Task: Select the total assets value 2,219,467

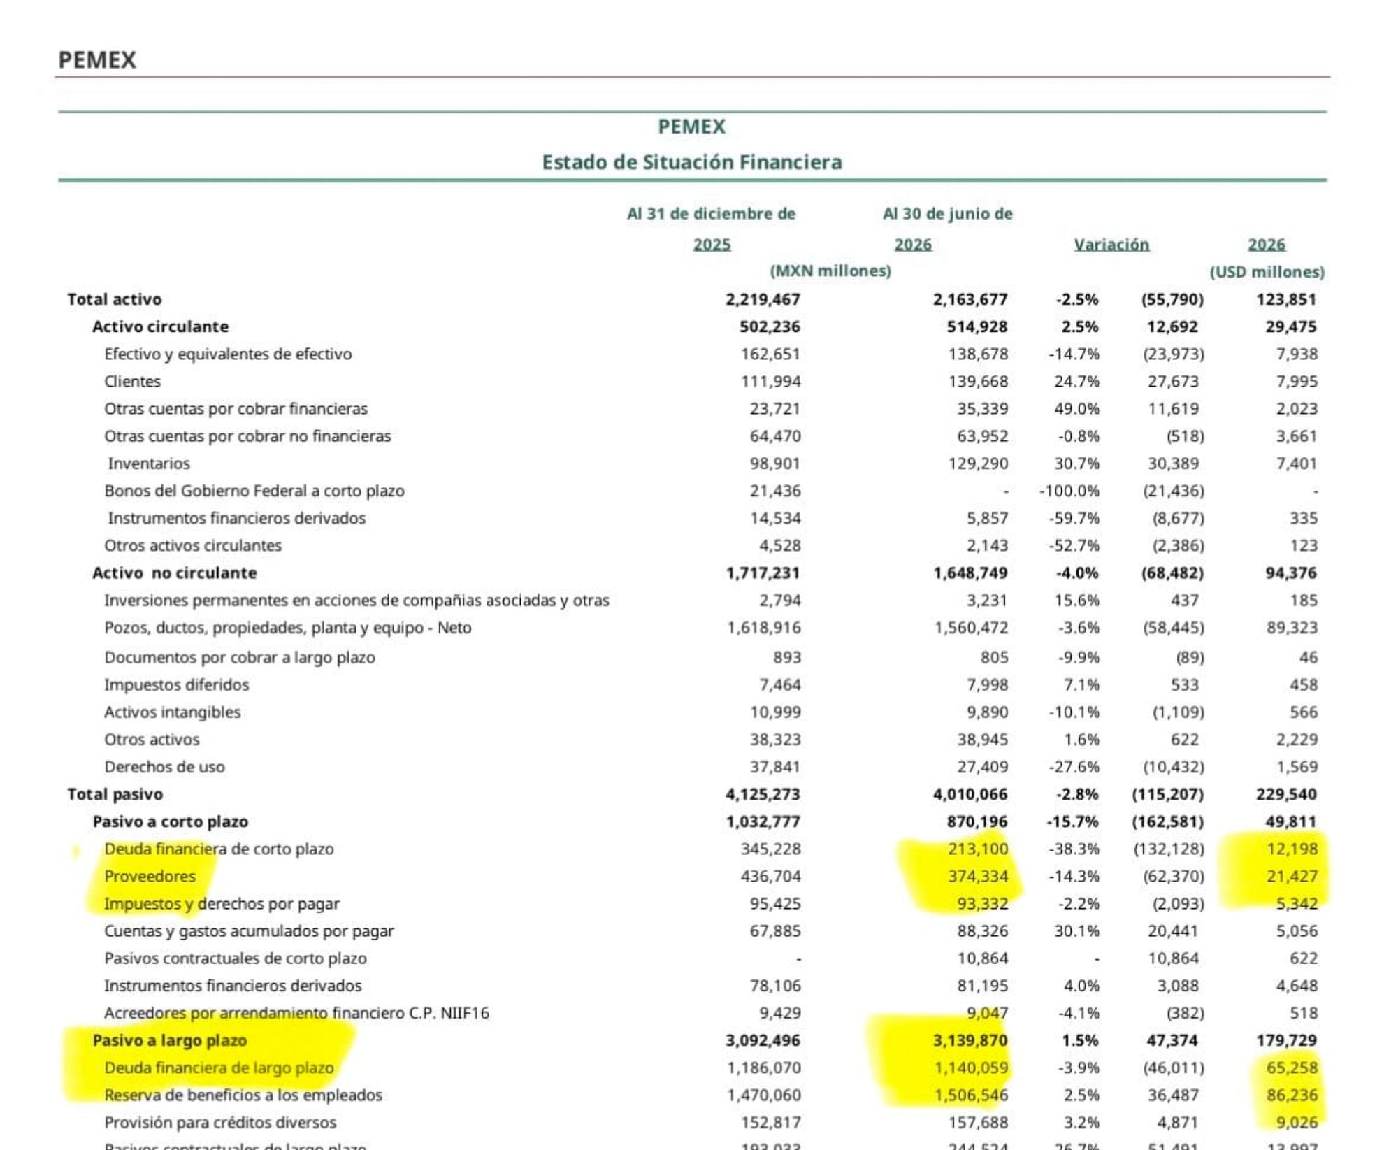Action: [x=763, y=299]
